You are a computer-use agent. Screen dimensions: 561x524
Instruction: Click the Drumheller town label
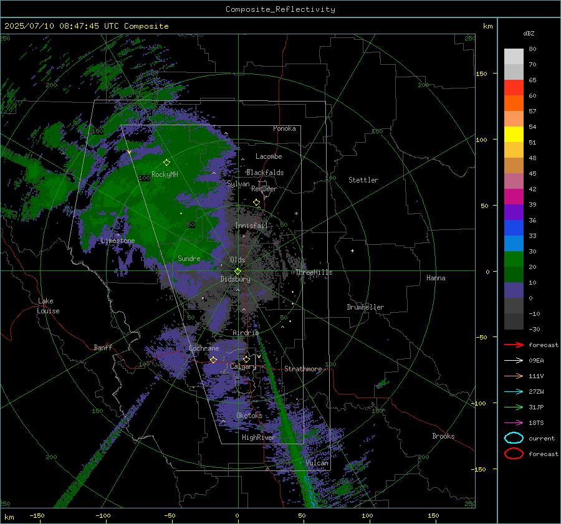coord(365,307)
